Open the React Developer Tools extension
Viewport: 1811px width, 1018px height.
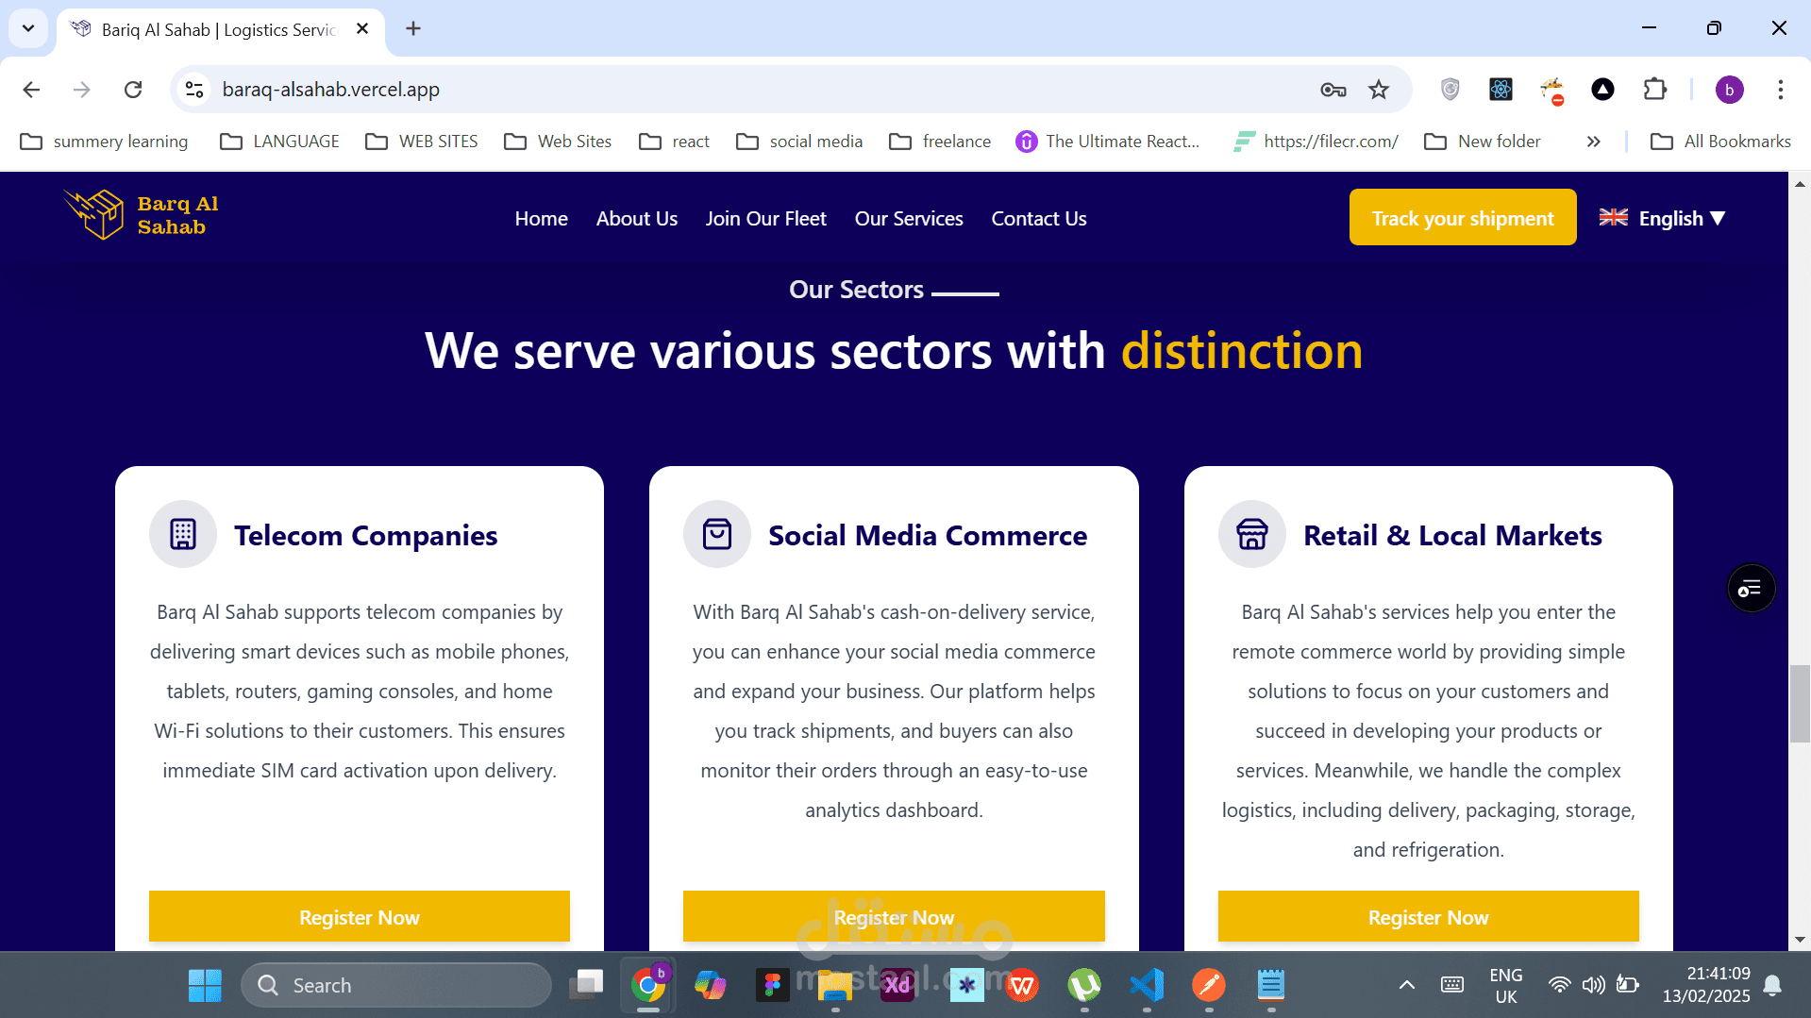1501,90
